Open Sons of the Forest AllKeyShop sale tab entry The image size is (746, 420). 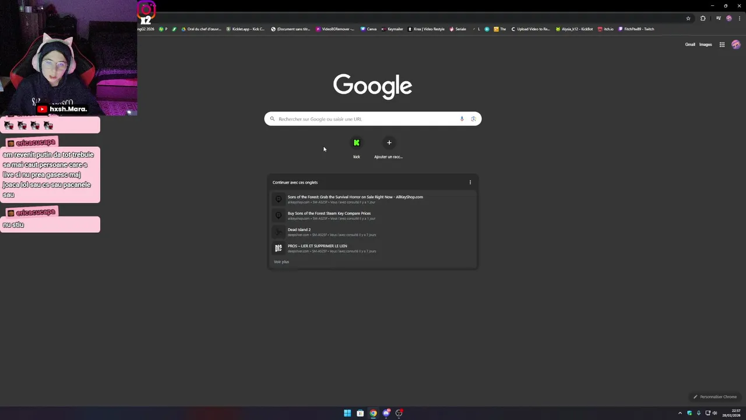pos(372,199)
